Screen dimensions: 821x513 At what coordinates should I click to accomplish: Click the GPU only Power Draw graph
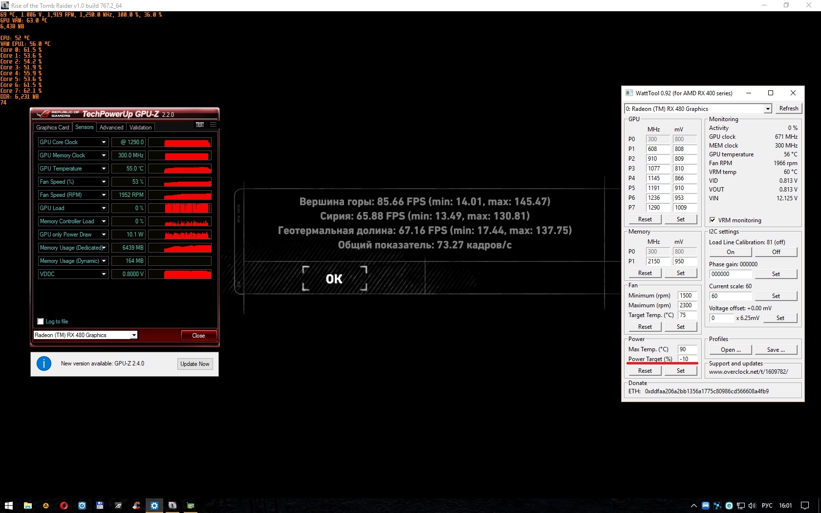180,235
